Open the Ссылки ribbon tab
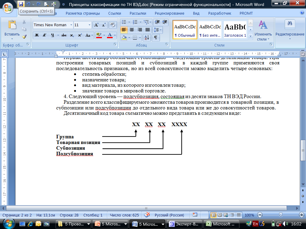Image resolution: width=306 pixels, height=229 pixels. point(114,13)
